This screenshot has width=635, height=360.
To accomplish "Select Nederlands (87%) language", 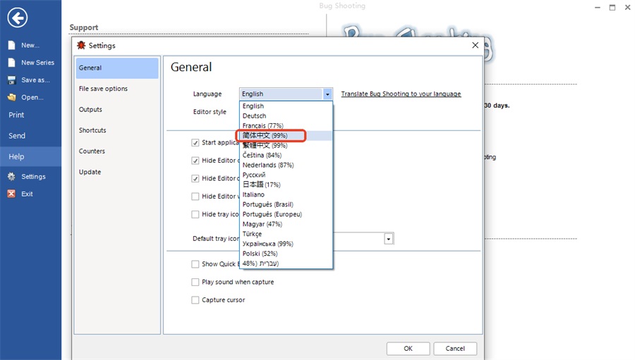I will click(286, 165).
